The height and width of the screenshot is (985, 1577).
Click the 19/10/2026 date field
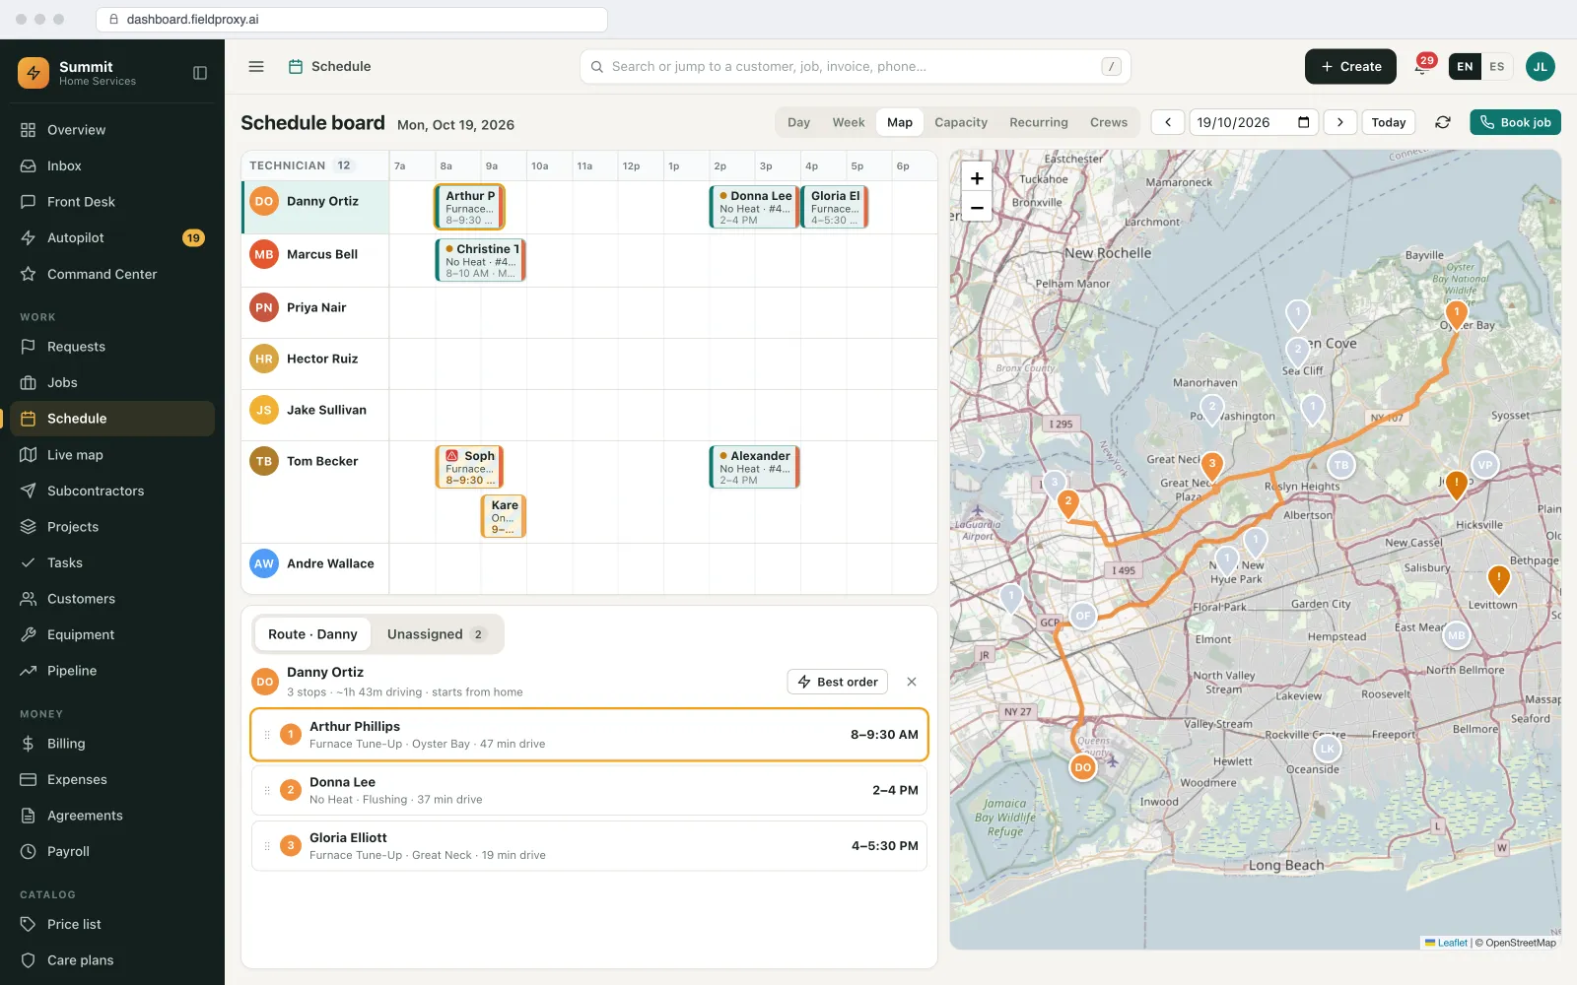tap(1254, 122)
